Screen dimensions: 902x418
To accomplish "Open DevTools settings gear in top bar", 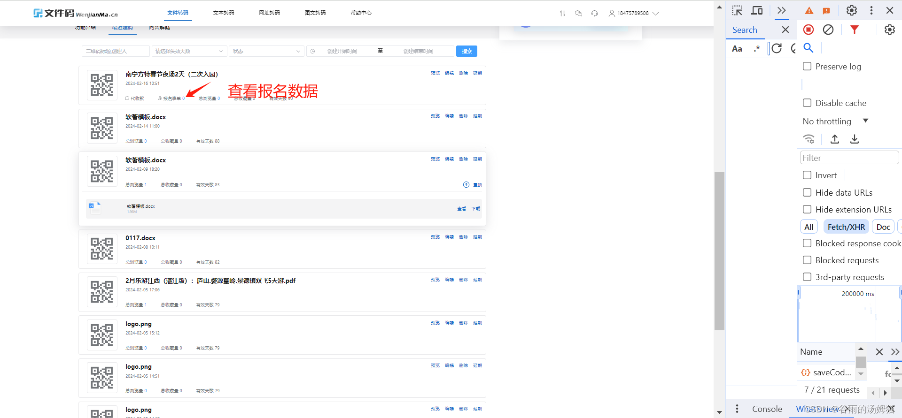I will [x=852, y=10].
